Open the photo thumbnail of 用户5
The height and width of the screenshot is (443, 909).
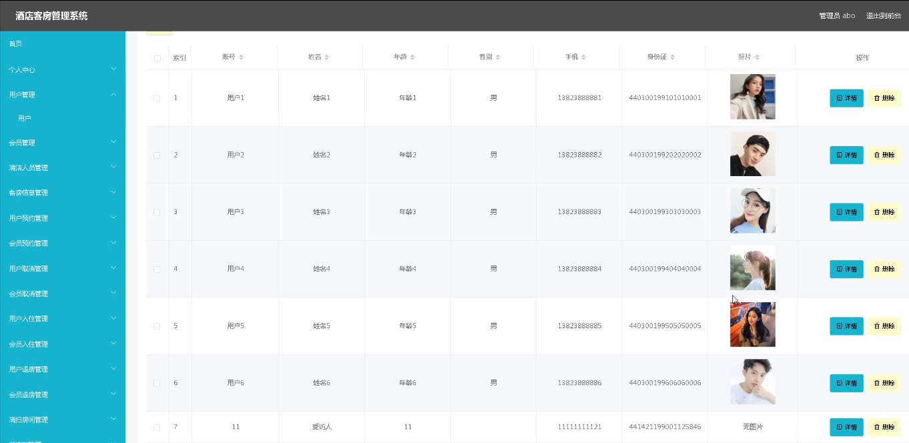click(753, 325)
